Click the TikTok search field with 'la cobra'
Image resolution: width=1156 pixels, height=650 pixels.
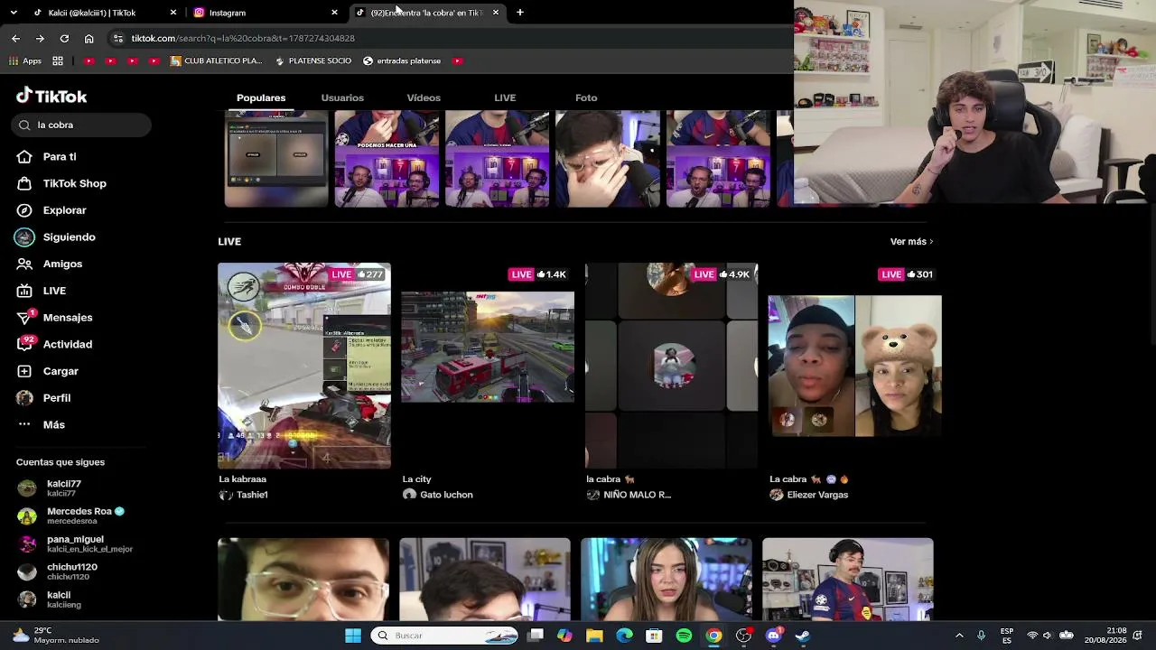click(83, 125)
